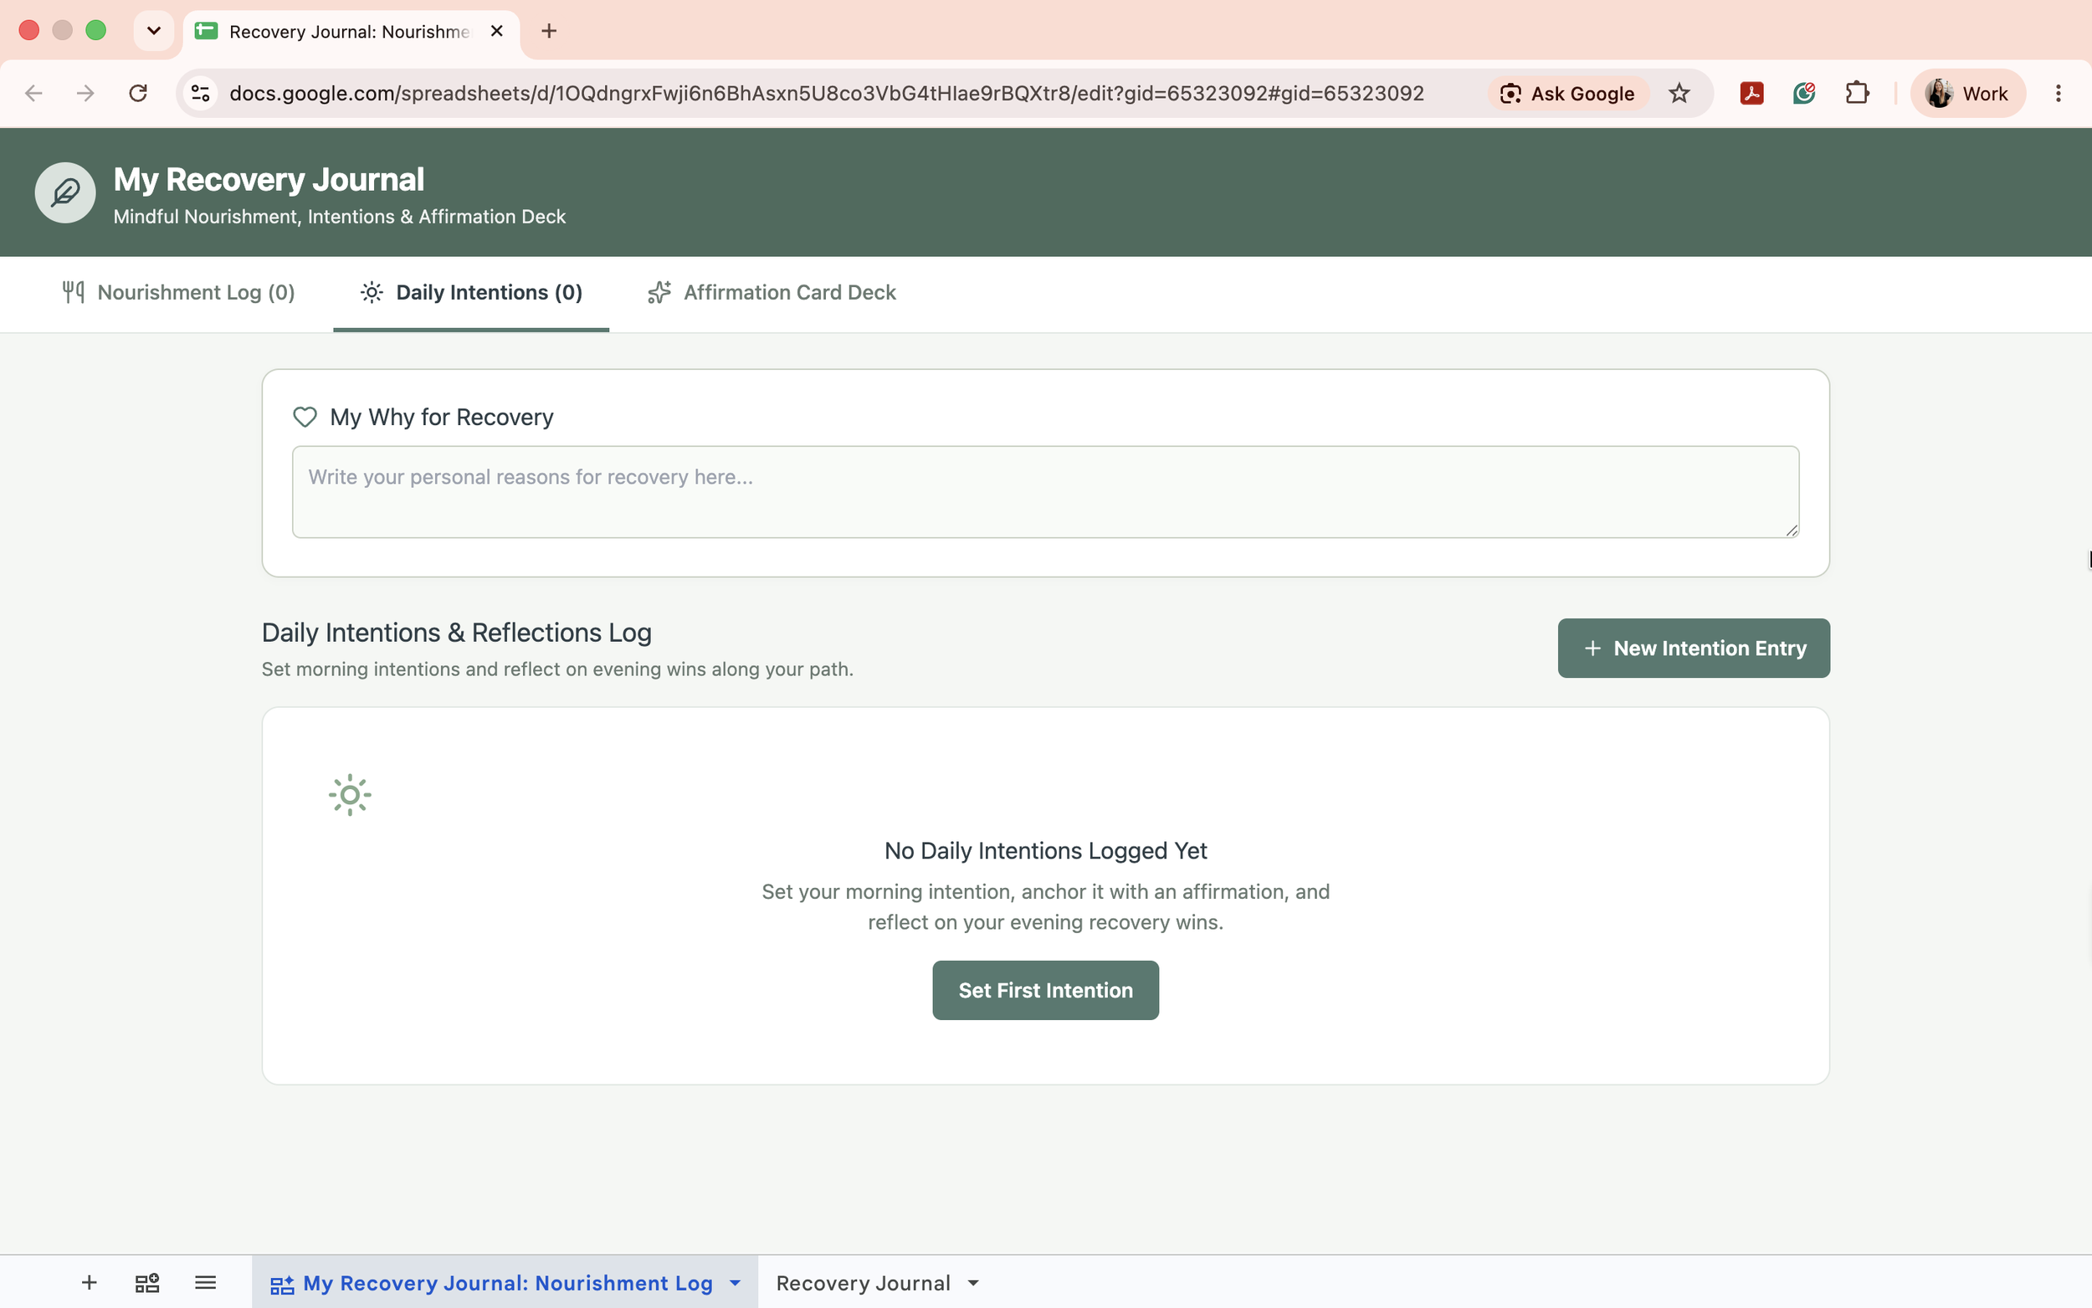Select the Daily Intentions (0) tab

471,292
